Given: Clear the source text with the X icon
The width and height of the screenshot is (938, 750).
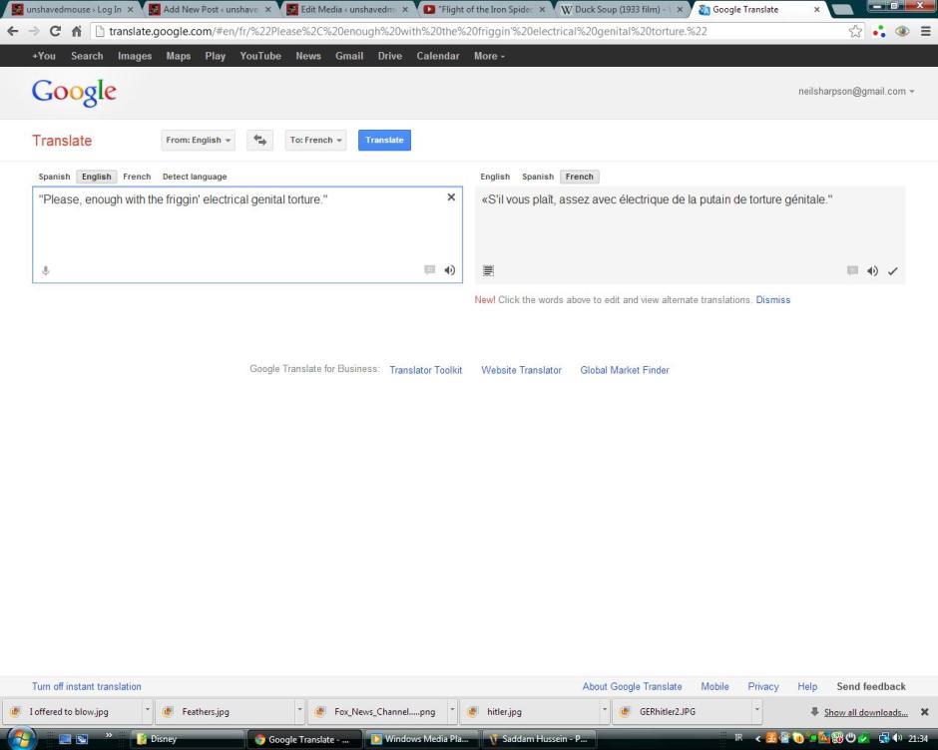Looking at the screenshot, I should (x=451, y=197).
